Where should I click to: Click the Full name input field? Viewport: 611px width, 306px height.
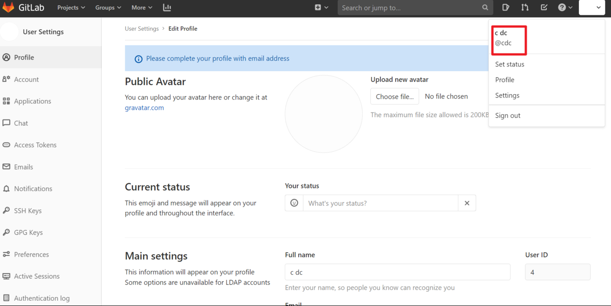(x=397, y=273)
